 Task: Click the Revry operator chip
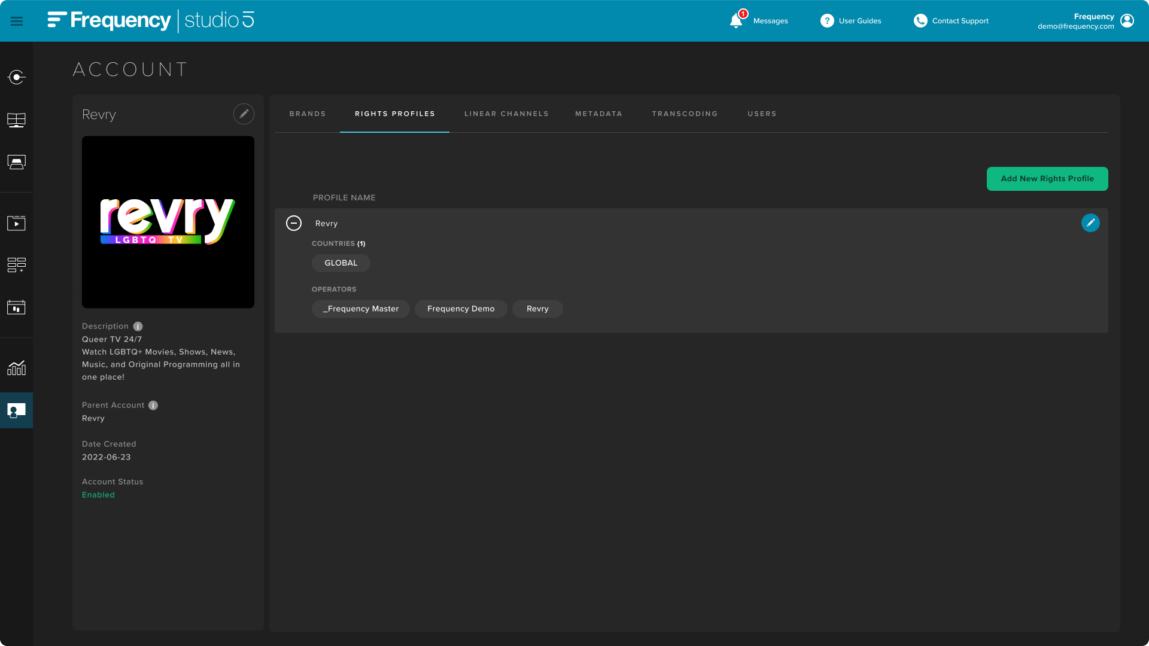(x=537, y=309)
